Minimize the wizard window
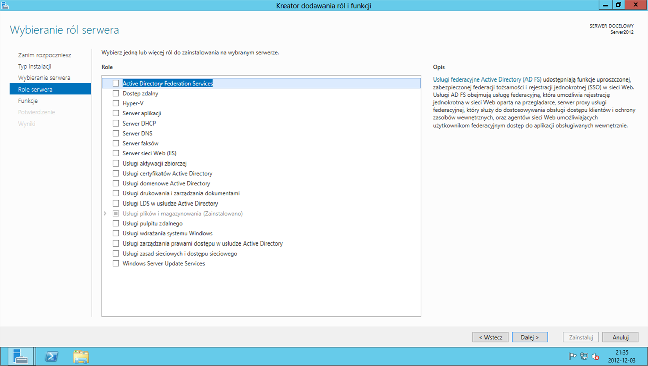The height and width of the screenshot is (366, 648). [606, 5]
